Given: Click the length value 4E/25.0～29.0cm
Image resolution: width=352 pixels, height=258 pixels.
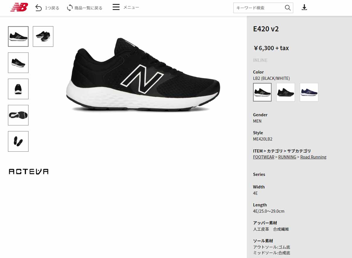Looking at the screenshot, I should coord(269,211).
